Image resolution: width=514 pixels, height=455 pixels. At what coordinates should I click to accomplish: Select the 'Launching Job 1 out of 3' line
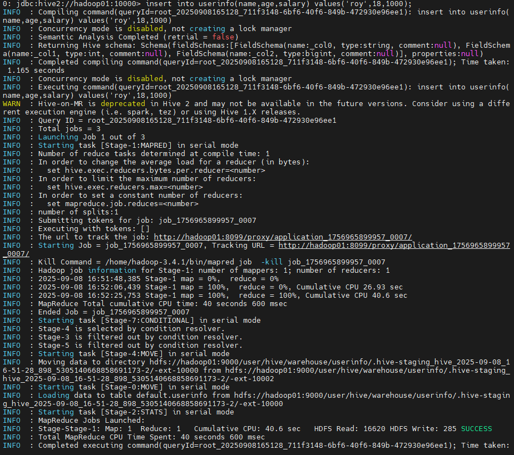pyautogui.click(x=91, y=137)
